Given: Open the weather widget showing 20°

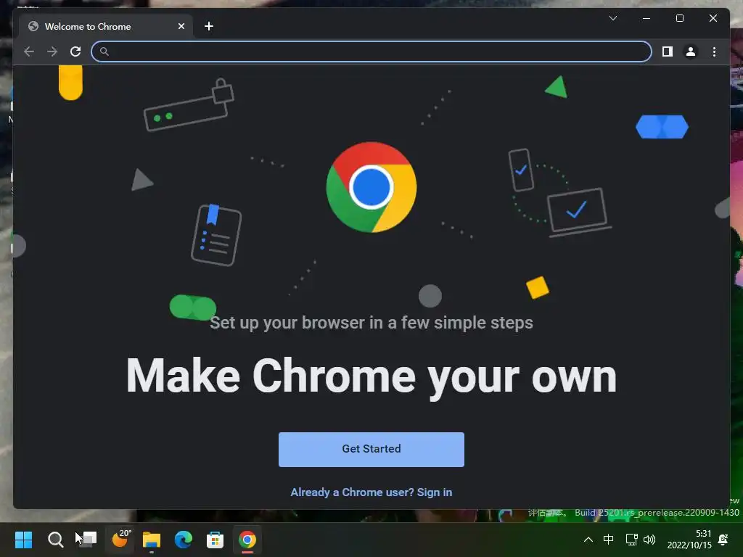Looking at the screenshot, I should (x=120, y=539).
